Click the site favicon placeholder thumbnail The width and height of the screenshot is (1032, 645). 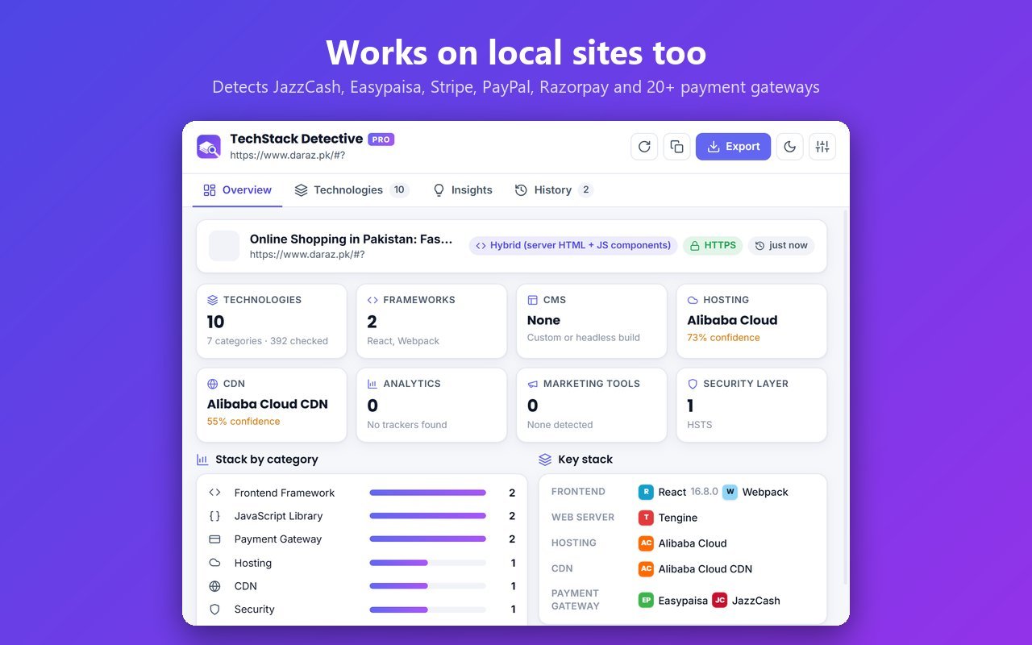[x=224, y=246]
